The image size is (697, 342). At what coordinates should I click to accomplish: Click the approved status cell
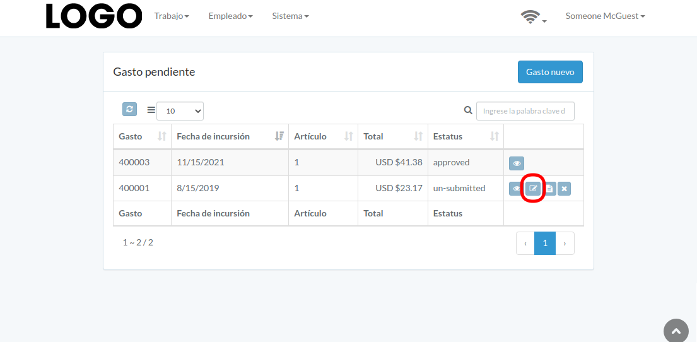point(466,162)
